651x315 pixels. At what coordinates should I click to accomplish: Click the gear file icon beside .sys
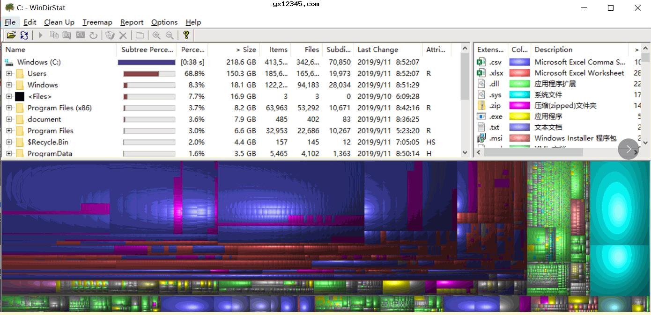pos(481,94)
